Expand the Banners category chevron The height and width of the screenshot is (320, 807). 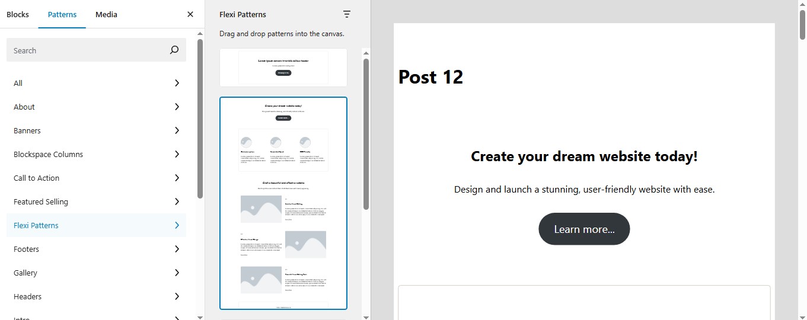[x=177, y=130]
